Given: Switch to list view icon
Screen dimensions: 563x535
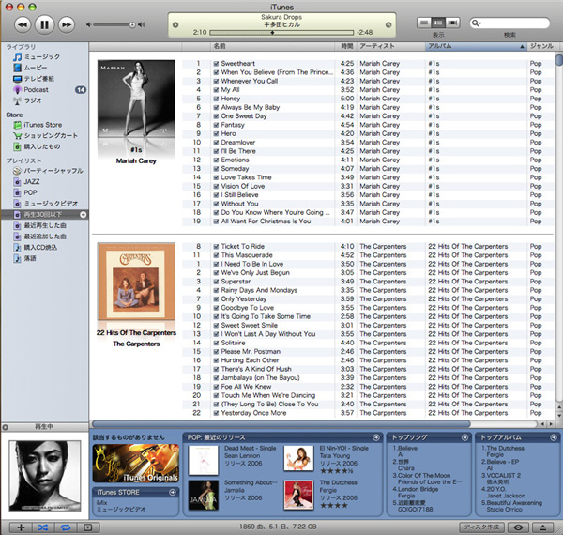Looking at the screenshot, I should (x=424, y=23).
